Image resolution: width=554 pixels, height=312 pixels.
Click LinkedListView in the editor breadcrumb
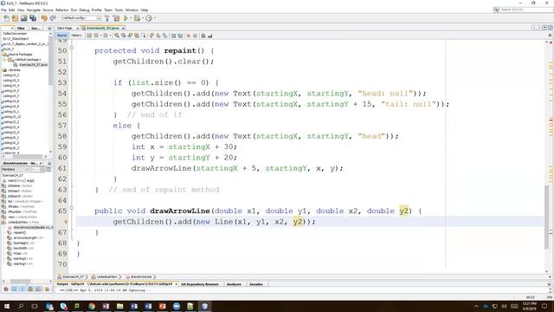tap(106, 276)
